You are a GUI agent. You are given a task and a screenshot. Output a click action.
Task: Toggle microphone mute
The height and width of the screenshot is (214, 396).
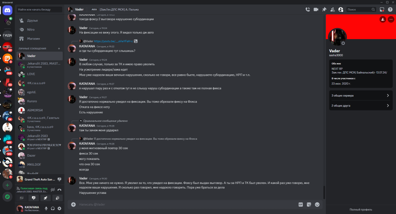46,209
